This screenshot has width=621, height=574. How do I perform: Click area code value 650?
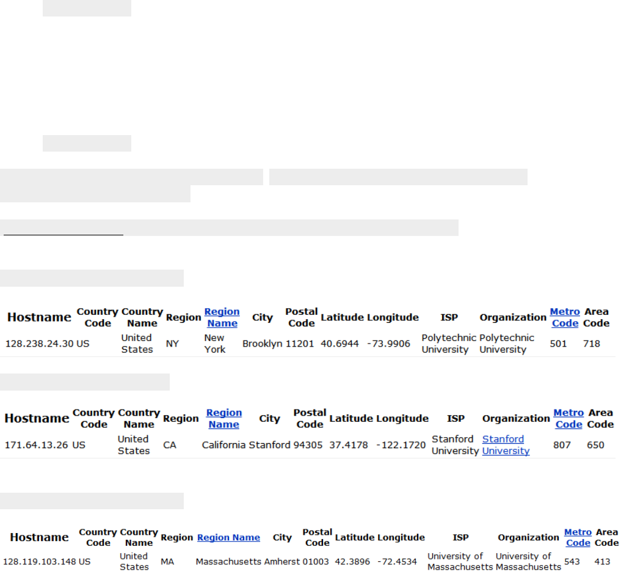(x=595, y=445)
